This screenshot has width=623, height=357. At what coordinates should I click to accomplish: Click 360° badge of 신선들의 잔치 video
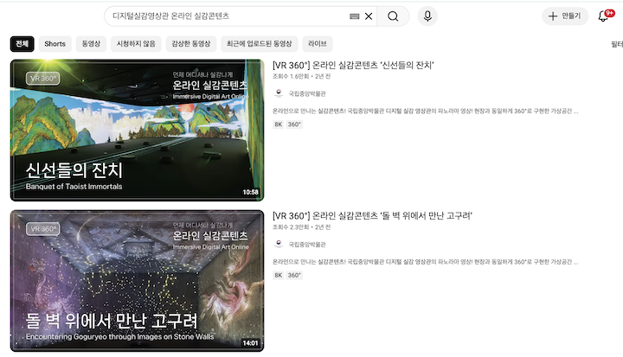294,124
